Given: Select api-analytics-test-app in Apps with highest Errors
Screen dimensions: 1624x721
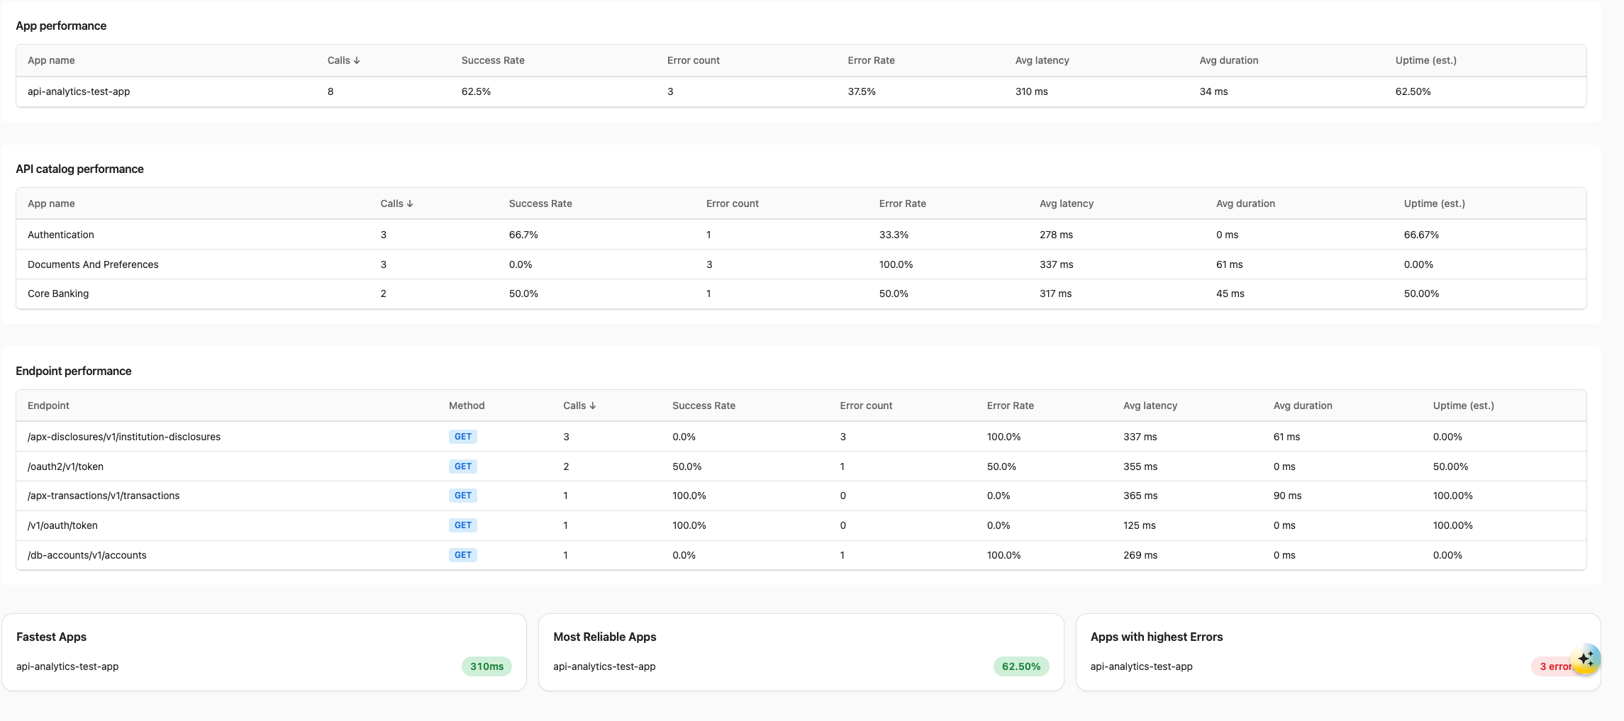Looking at the screenshot, I should tap(1141, 666).
